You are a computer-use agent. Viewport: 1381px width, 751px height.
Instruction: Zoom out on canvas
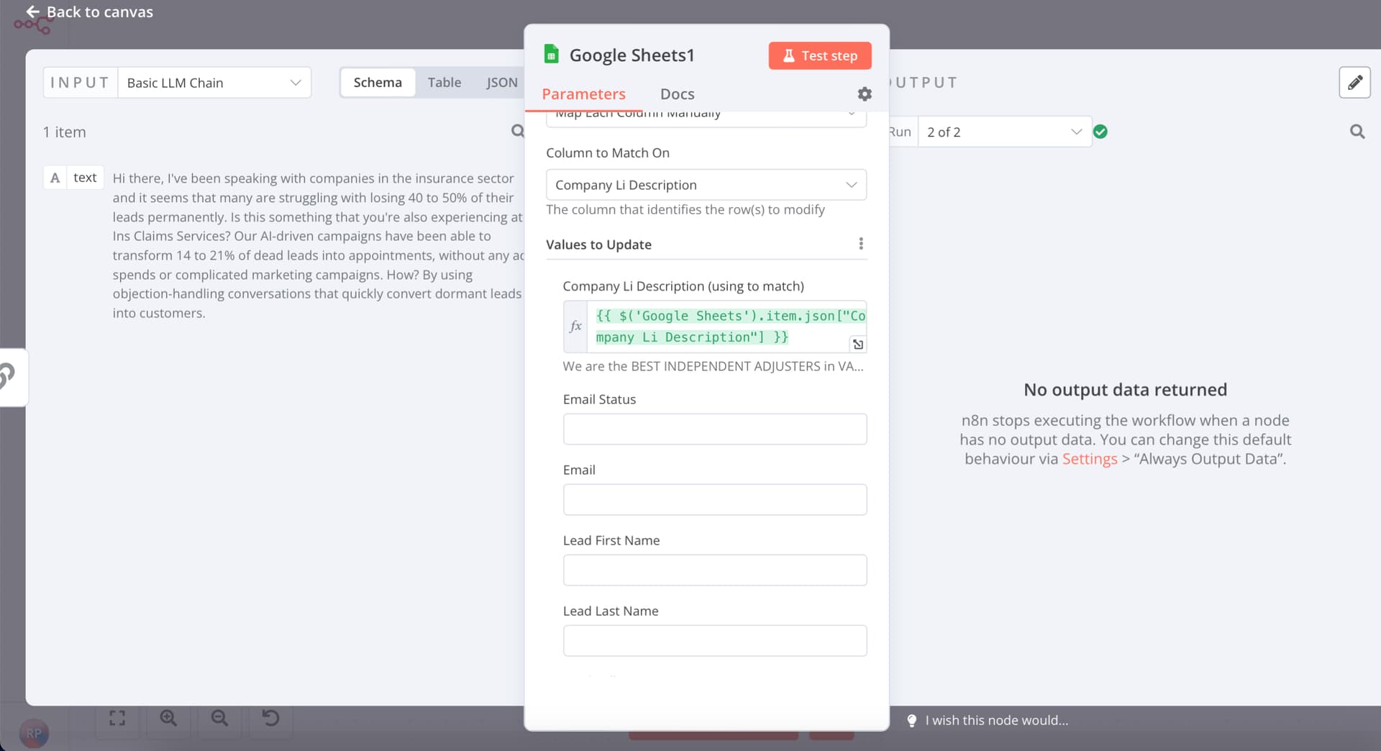click(219, 718)
